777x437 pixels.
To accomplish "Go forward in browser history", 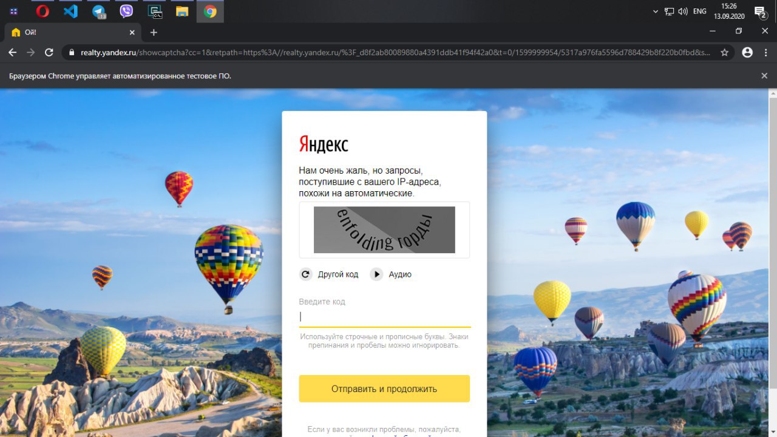I will point(30,53).
